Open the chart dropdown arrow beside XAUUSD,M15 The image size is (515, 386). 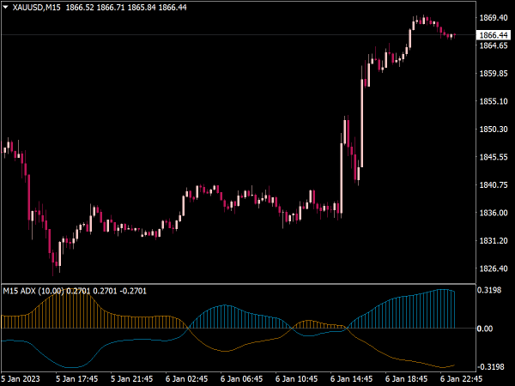pos(6,7)
